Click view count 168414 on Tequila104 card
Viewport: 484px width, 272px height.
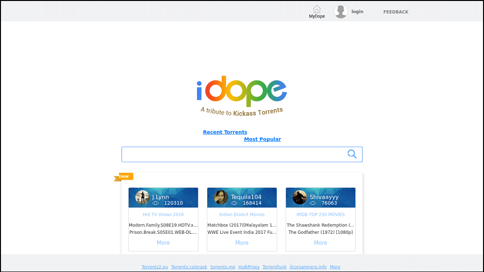(x=252, y=203)
